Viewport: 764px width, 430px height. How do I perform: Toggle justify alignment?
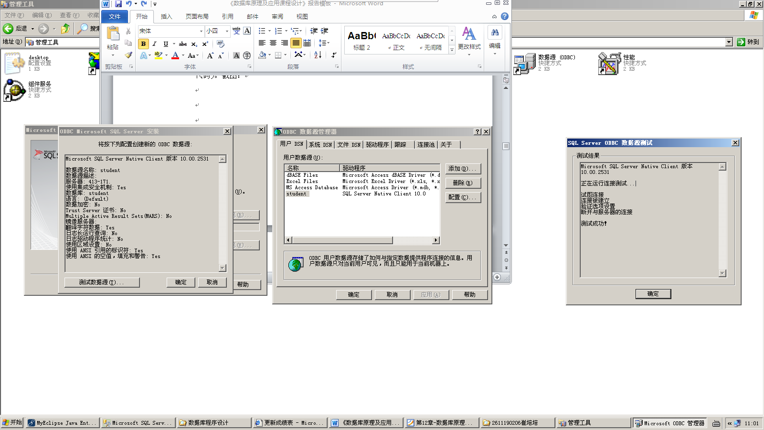pyautogui.click(x=296, y=43)
